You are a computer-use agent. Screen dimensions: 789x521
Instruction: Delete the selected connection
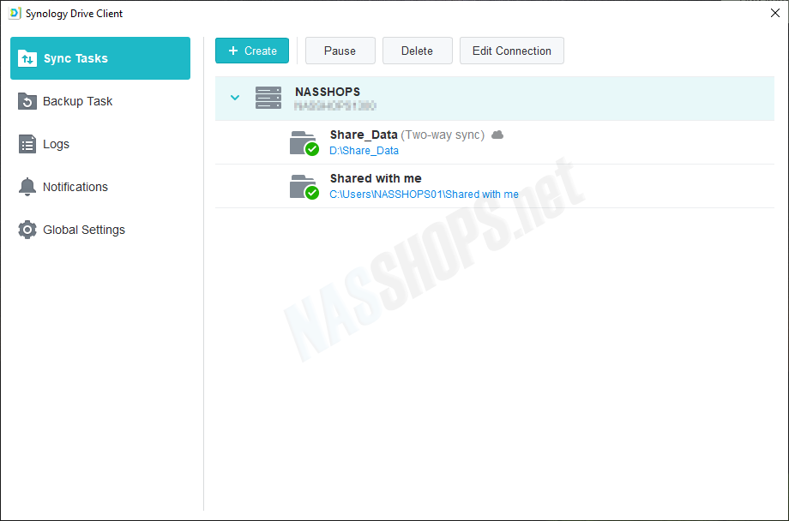coord(417,51)
